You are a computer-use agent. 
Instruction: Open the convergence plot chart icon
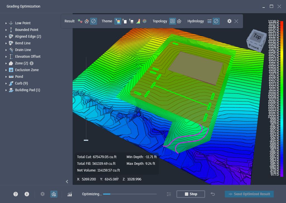(70, 194)
